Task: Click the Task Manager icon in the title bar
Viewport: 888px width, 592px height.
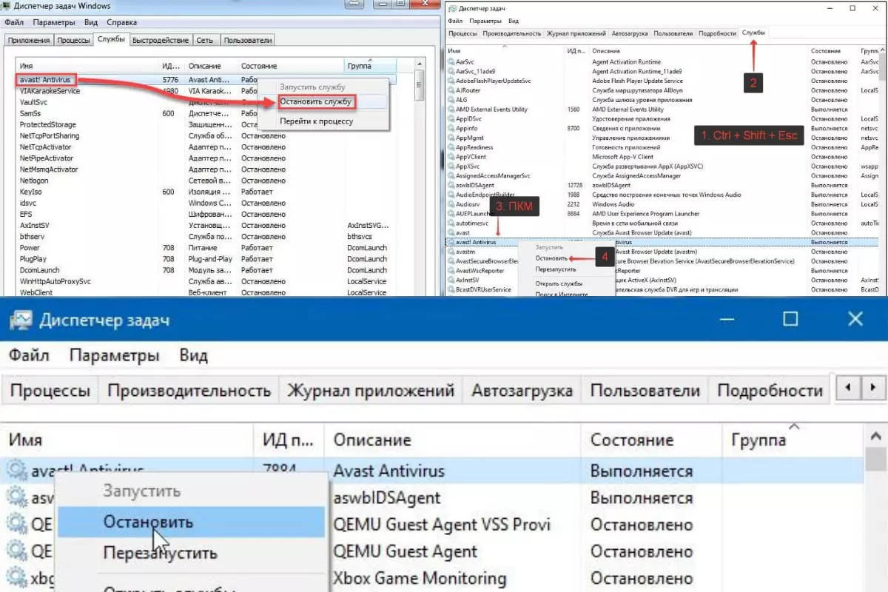Action: point(20,320)
